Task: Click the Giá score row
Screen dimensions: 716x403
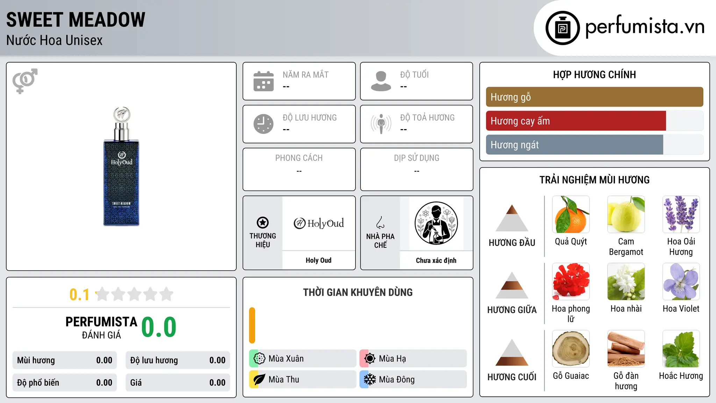Action: tap(178, 383)
